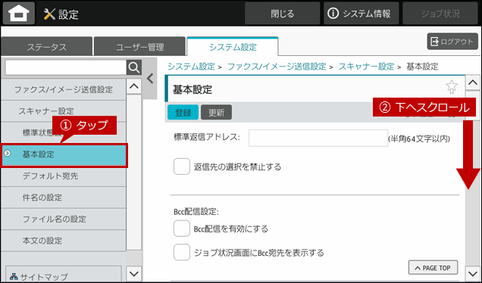Click the search magnifier icon

click(134, 67)
